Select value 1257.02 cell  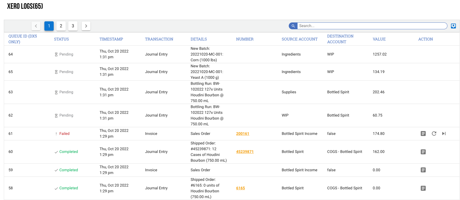point(380,54)
